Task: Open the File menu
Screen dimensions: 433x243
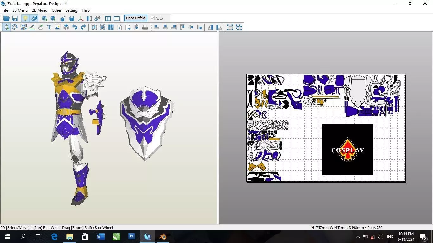Action: tap(5, 10)
